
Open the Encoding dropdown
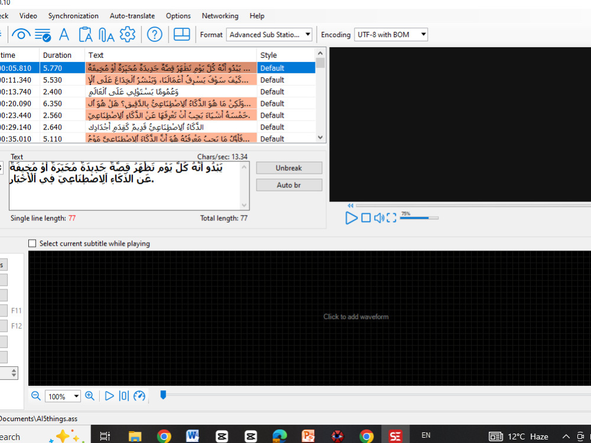[x=391, y=35]
